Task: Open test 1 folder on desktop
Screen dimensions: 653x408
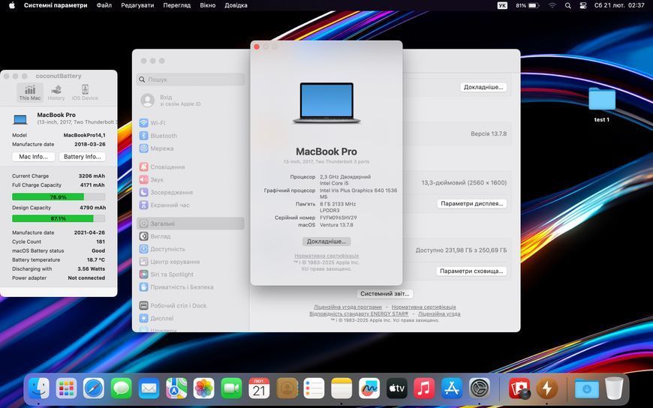Action: 602,104
